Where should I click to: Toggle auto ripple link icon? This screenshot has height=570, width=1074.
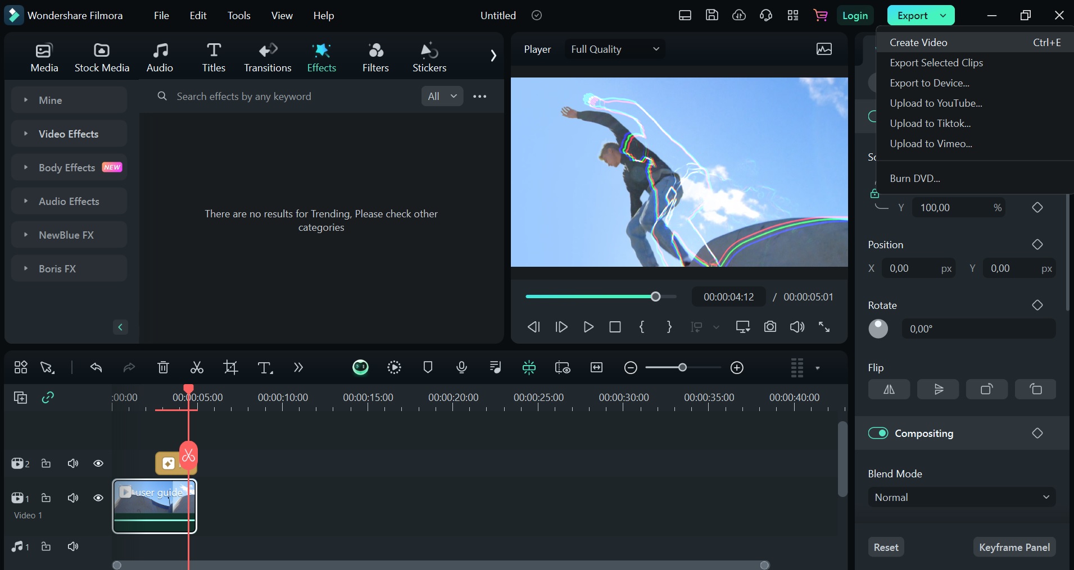48,398
